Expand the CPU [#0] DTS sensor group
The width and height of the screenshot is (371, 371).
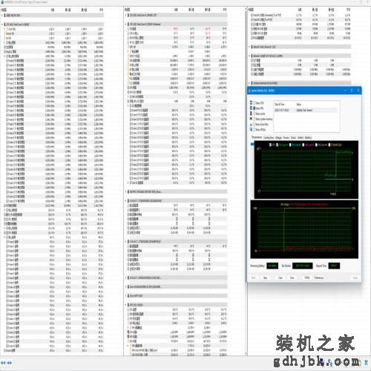pyautogui.click(x=126, y=16)
